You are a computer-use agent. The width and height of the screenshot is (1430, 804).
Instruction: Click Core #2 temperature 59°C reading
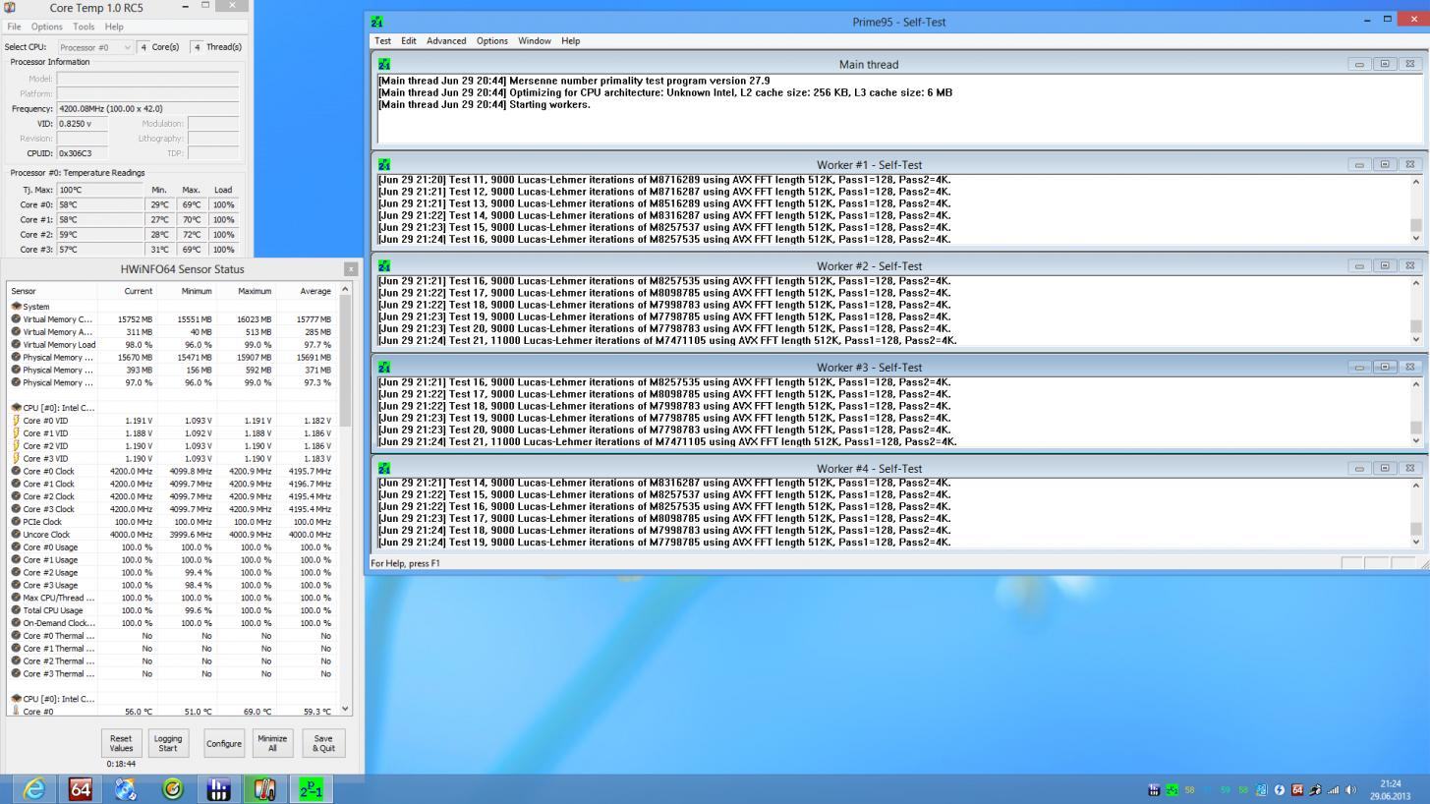[x=100, y=235]
